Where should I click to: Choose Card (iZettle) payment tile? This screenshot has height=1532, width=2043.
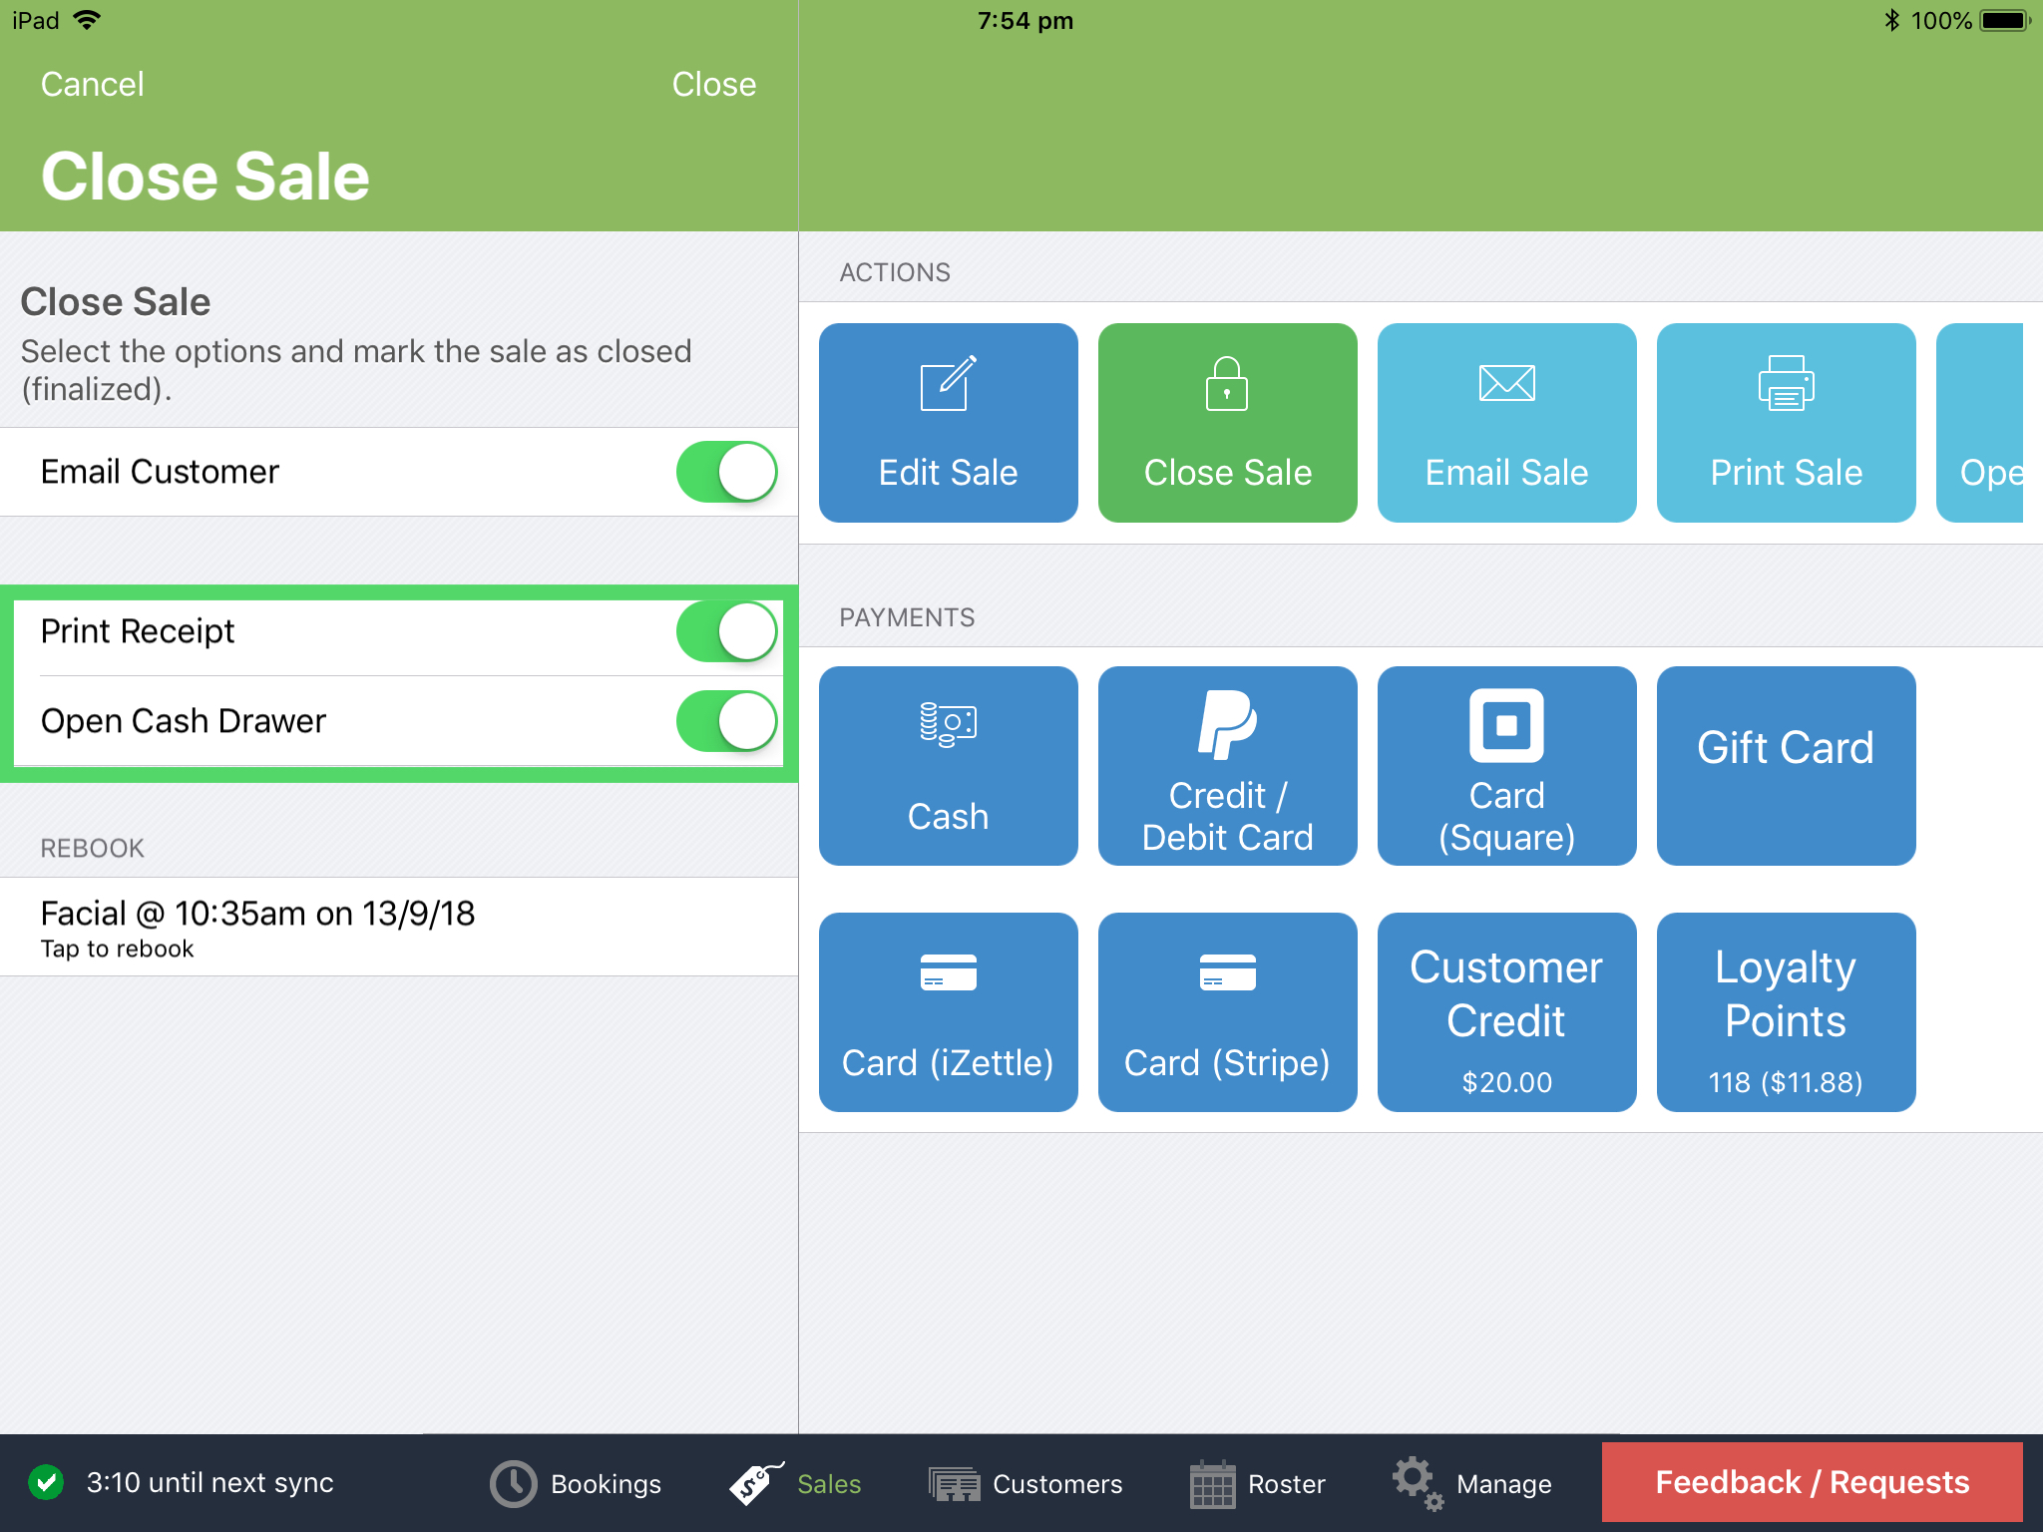coord(948,1011)
